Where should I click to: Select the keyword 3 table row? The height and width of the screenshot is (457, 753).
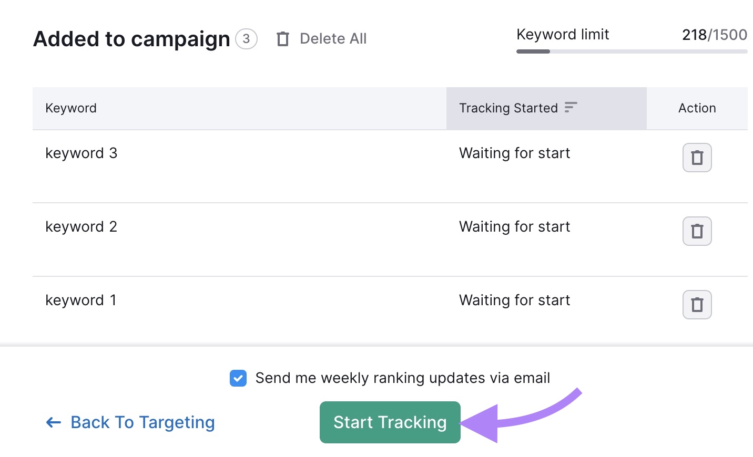pyautogui.click(x=263, y=153)
